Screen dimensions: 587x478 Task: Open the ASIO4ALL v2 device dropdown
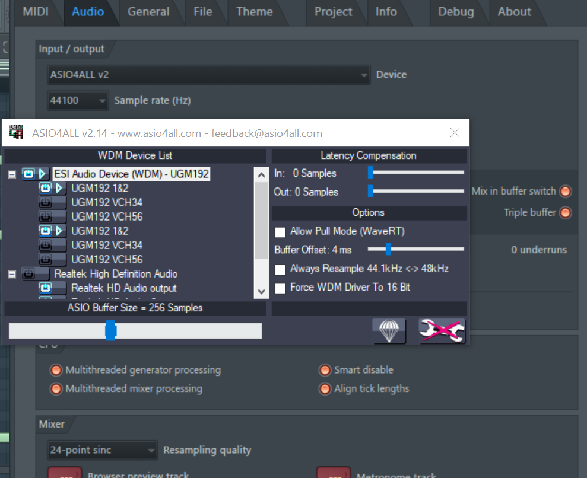(x=208, y=75)
